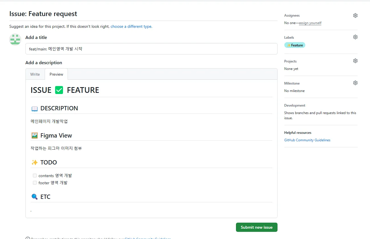
Task: Click the assign yourself link
Action: [x=310, y=23]
